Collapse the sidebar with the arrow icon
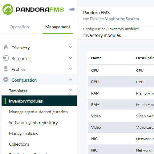The height and width of the screenshot is (154, 154). pyautogui.click(x=72, y=10)
